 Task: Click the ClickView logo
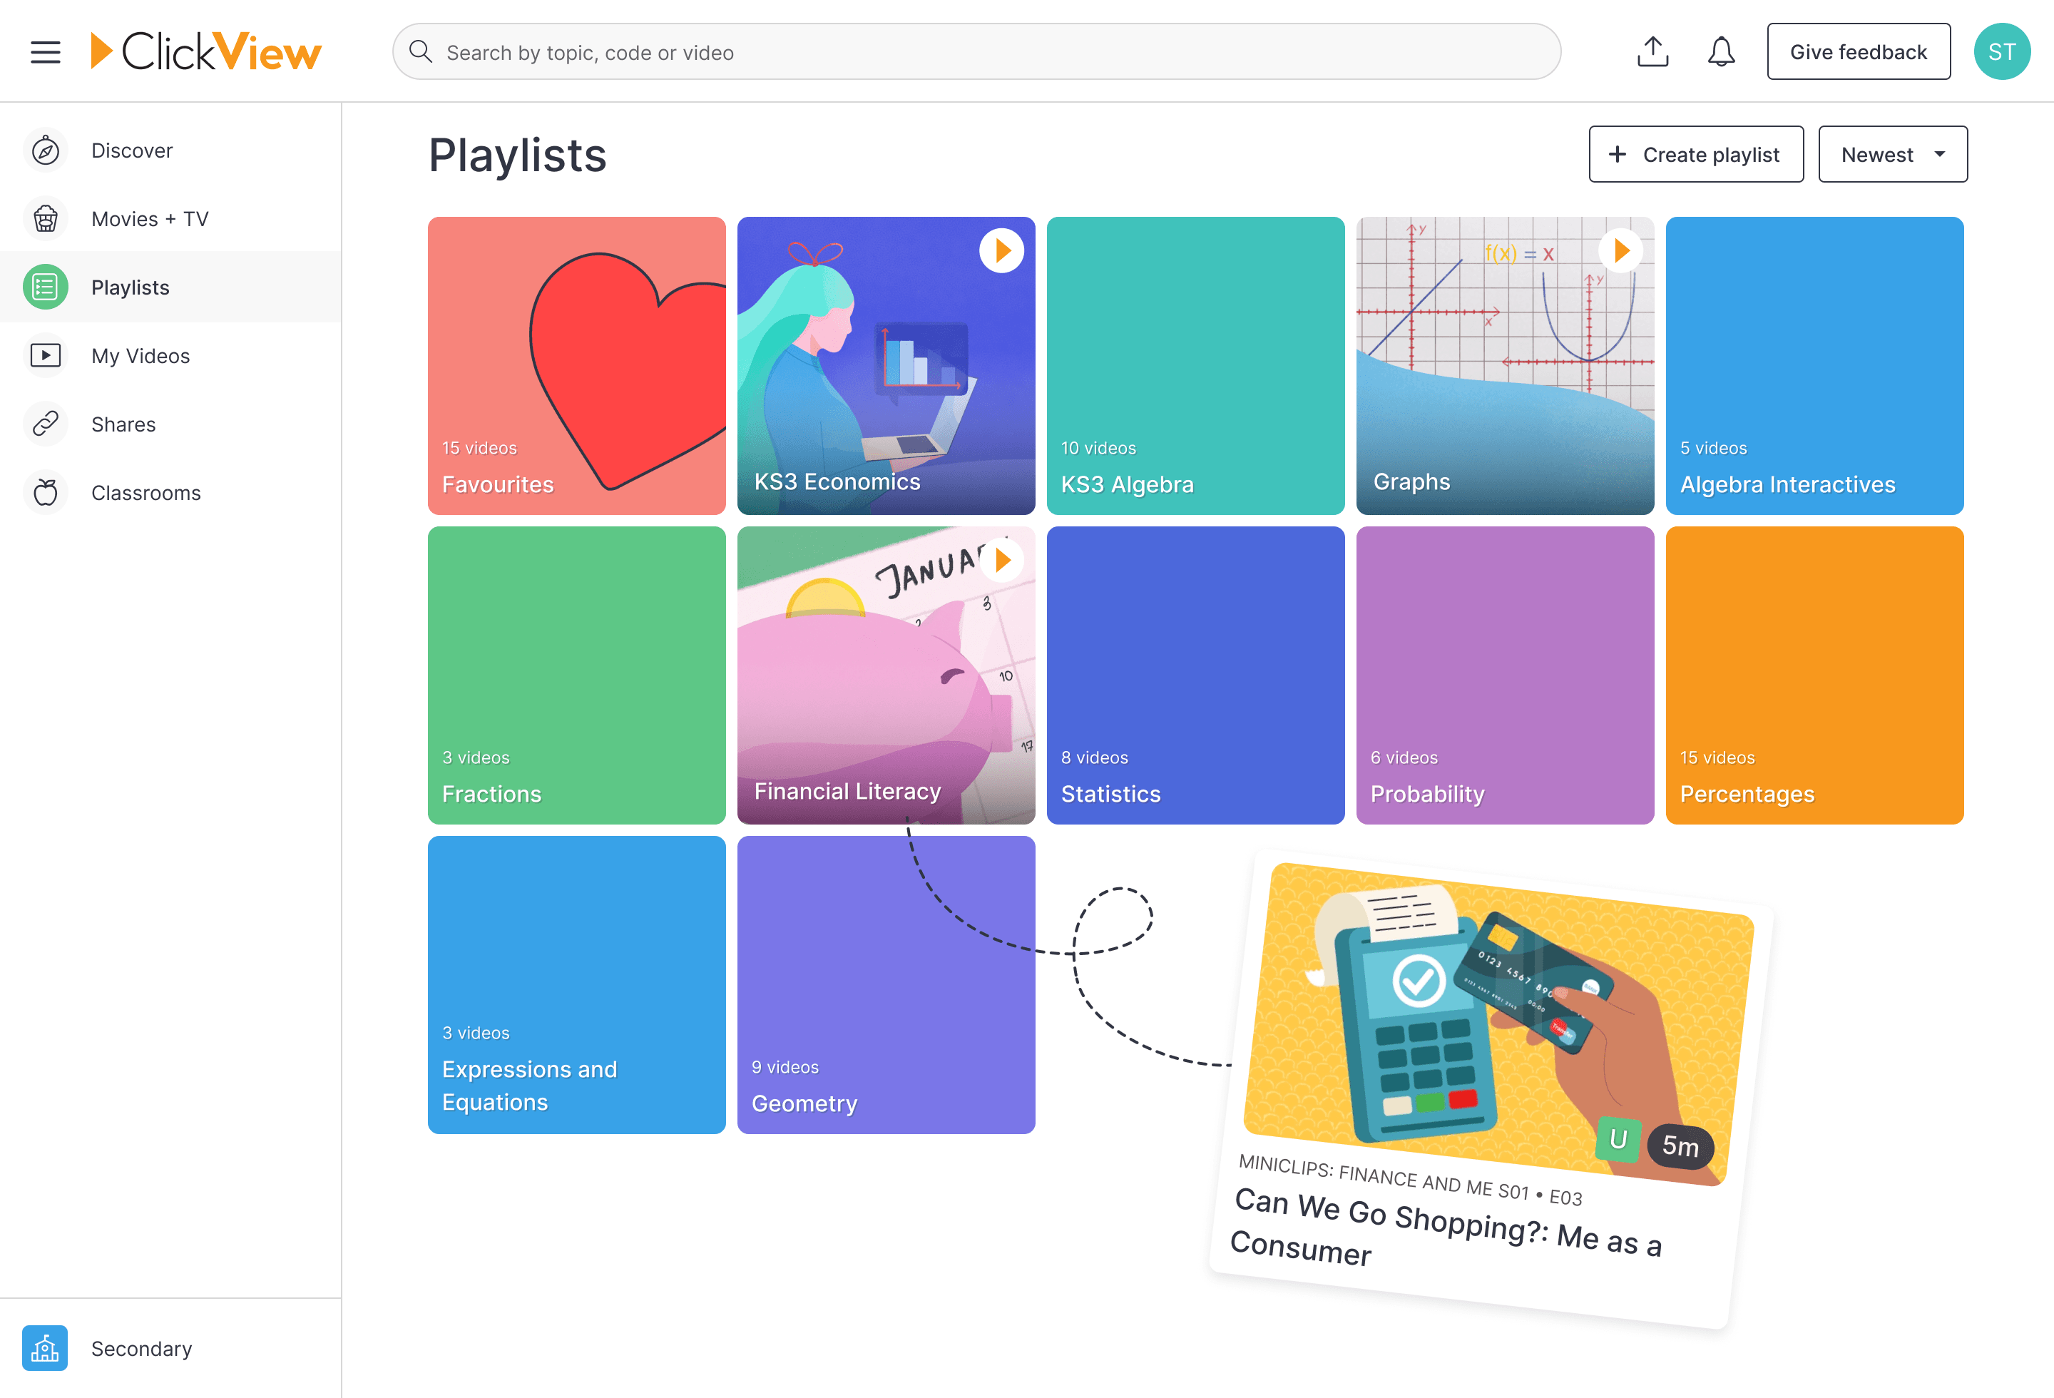pyautogui.click(x=205, y=51)
